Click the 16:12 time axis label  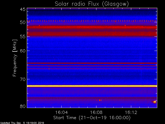point(131,112)
